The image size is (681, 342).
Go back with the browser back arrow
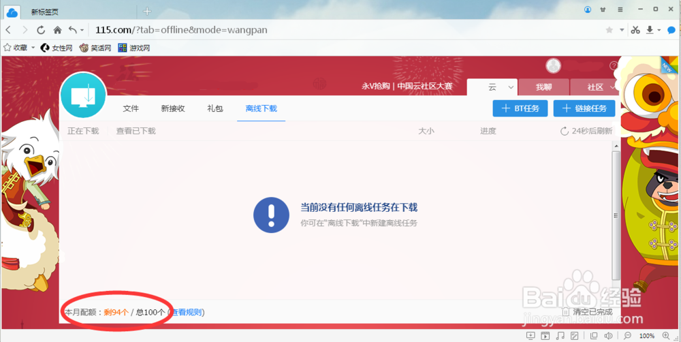point(8,30)
